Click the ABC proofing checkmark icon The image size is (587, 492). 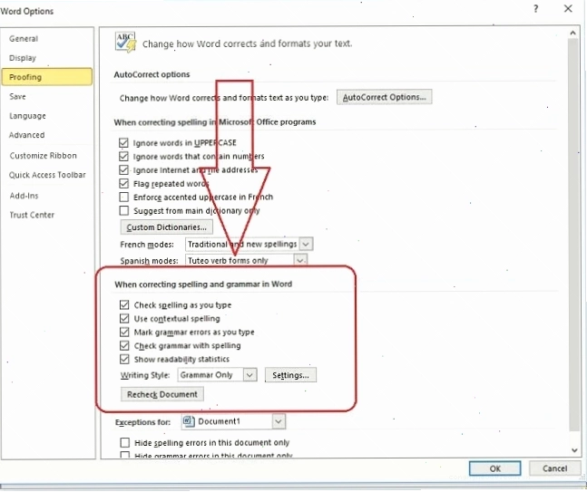tap(125, 43)
